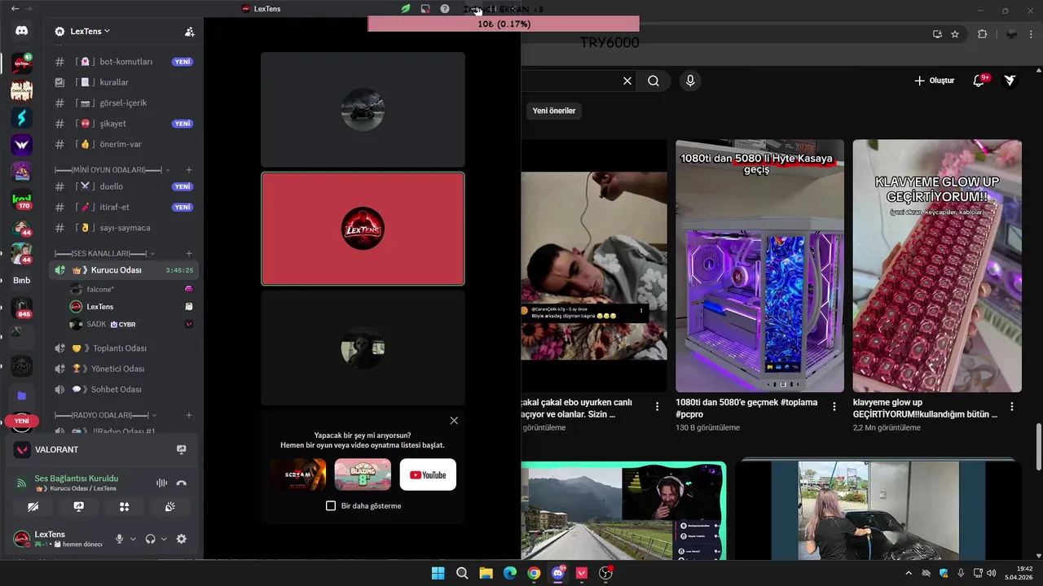Click the green leaf icon in title bar
Screen dimensions: 1043x586
click(x=405, y=9)
